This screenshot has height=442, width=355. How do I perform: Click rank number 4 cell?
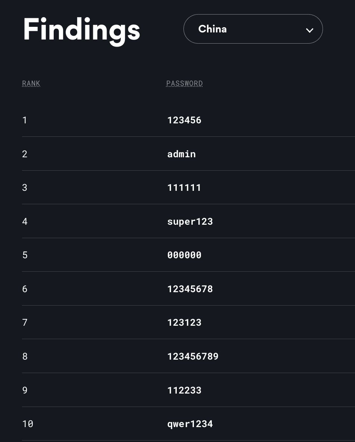(25, 221)
